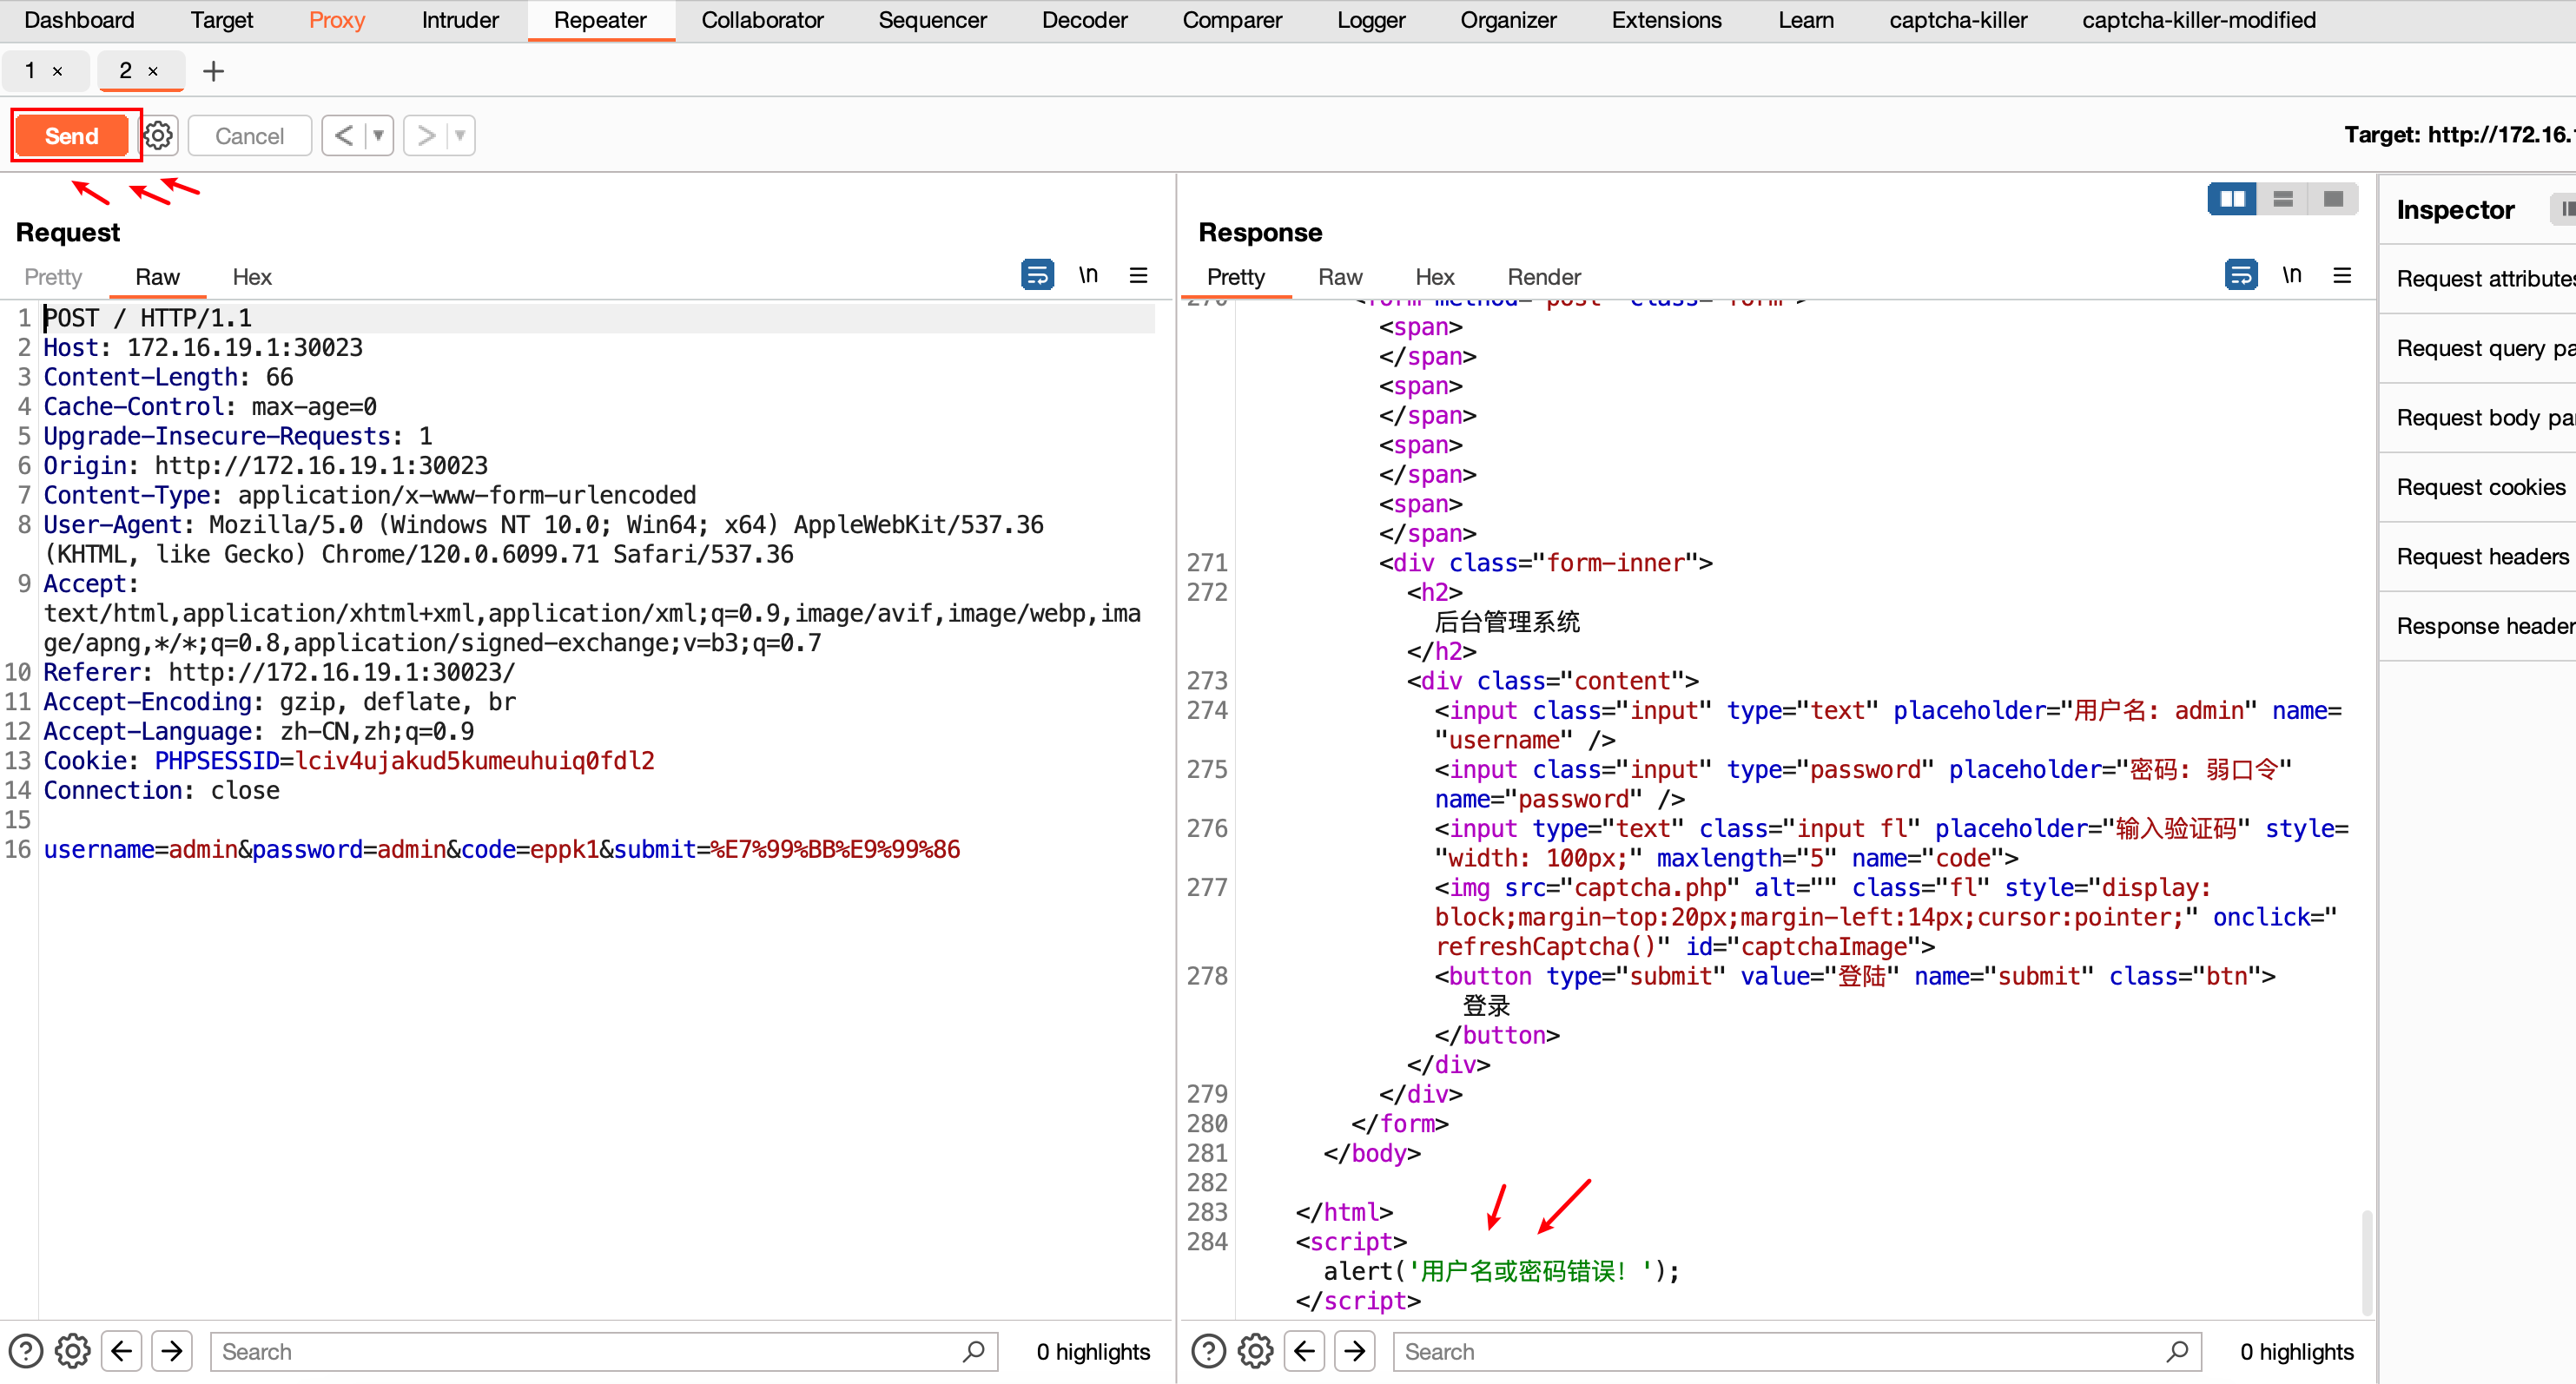Image resolution: width=2576 pixels, height=1384 pixels.
Task: Switch the response view to Raw
Action: (x=1340, y=277)
